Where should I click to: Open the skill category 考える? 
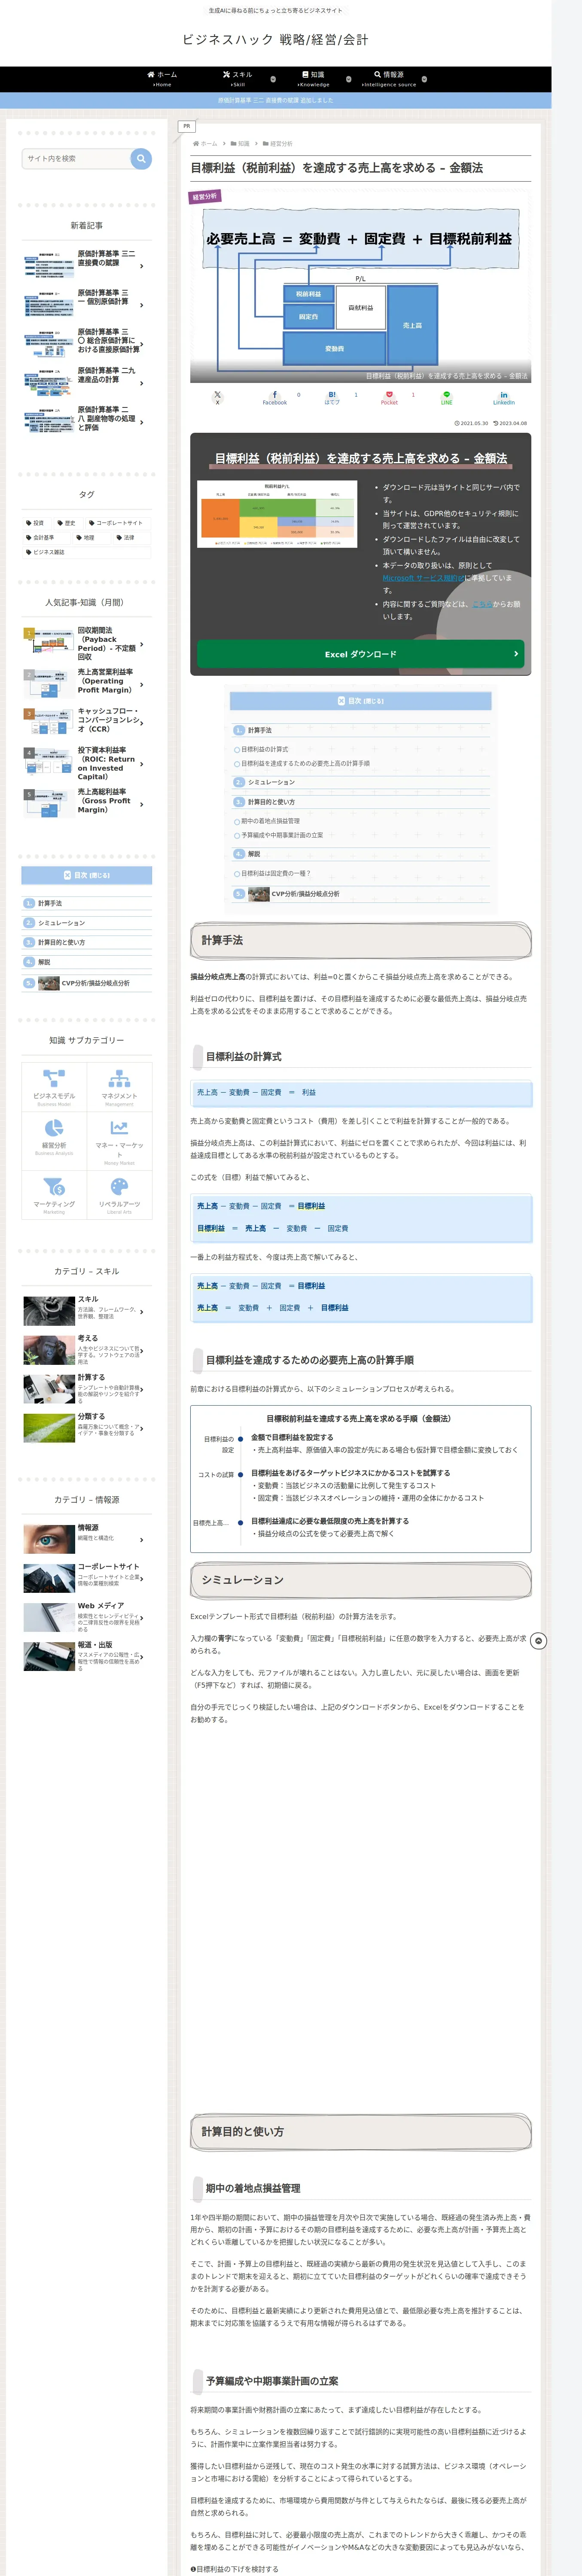pos(87,1350)
